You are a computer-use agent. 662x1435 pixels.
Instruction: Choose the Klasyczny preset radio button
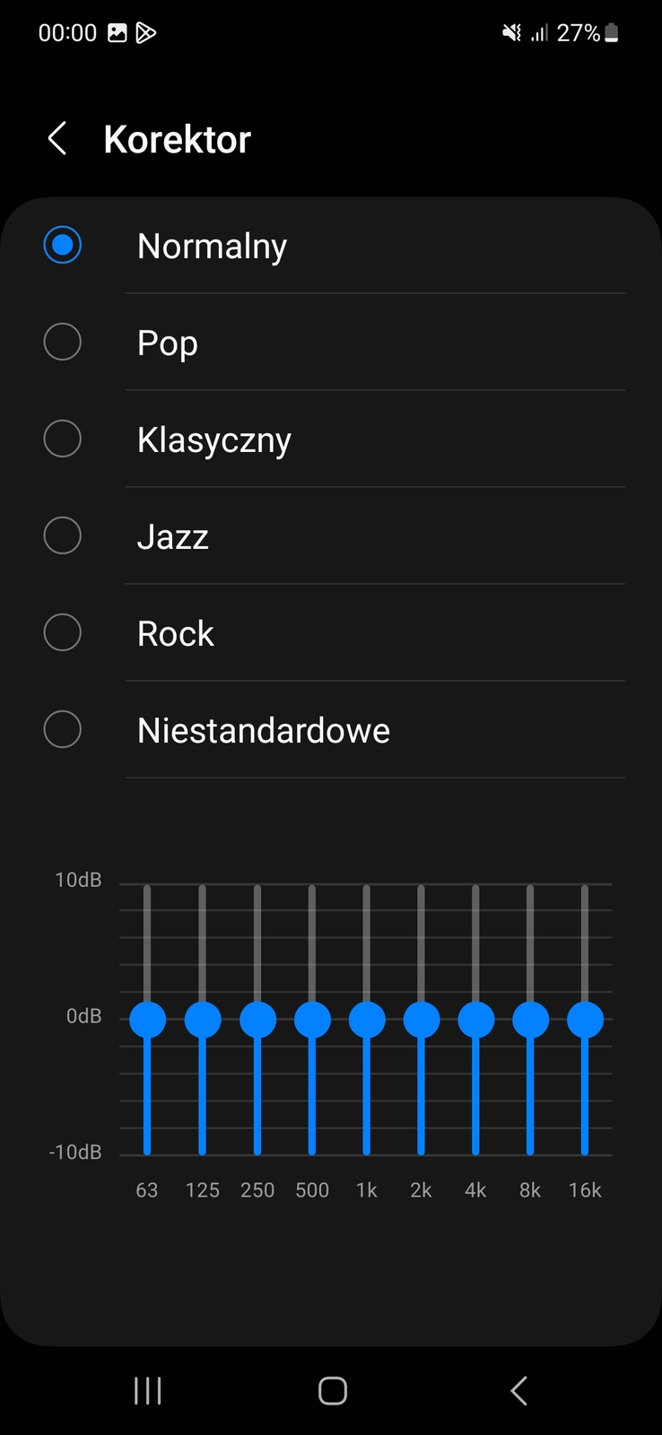tap(63, 439)
